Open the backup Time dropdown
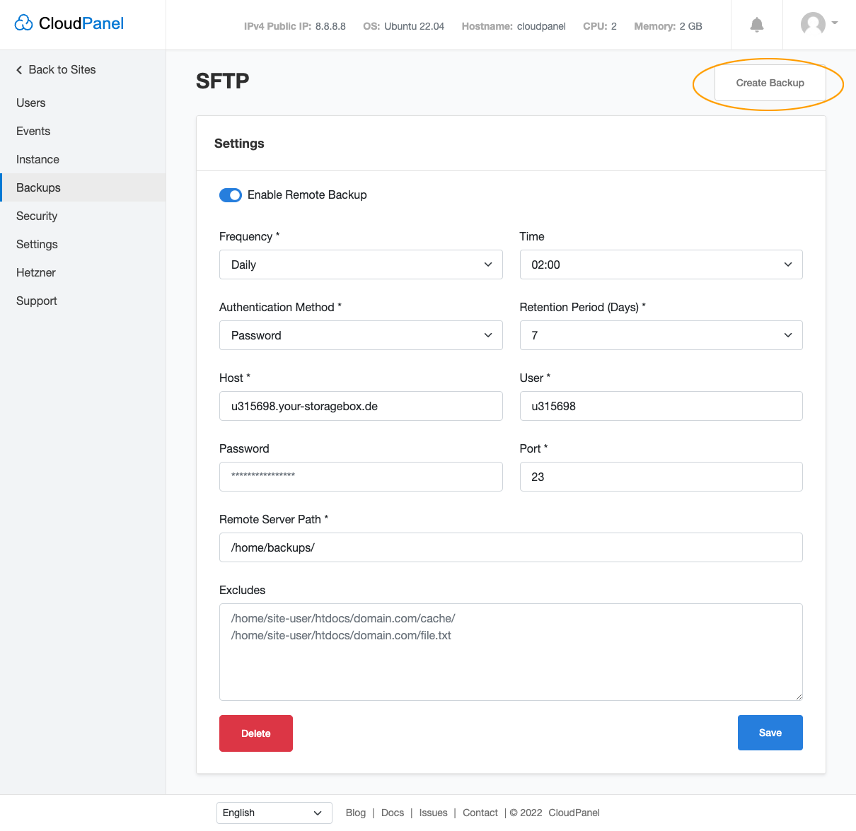This screenshot has height=831, width=856. pyautogui.click(x=661, y=264)
